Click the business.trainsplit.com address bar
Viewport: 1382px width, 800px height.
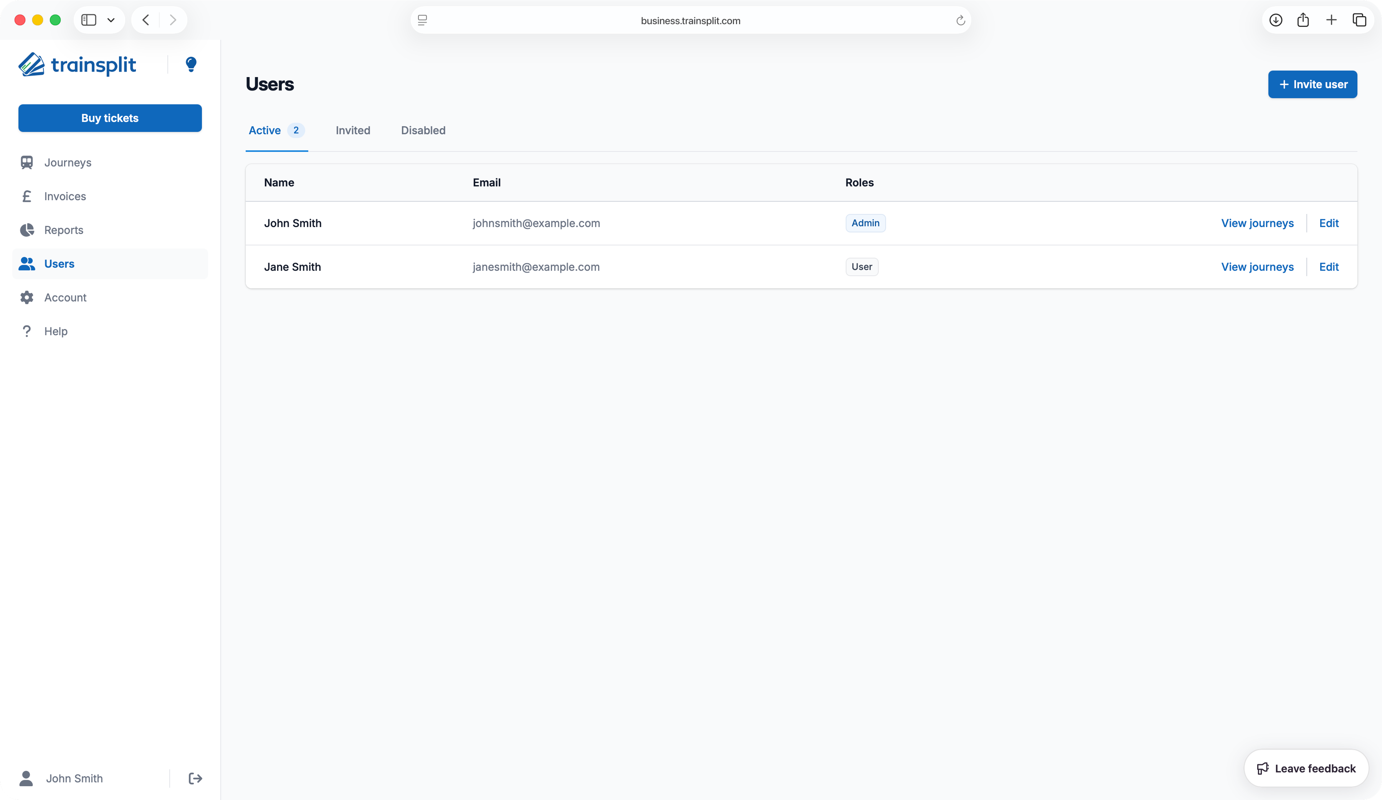click(x=690, y=21)
